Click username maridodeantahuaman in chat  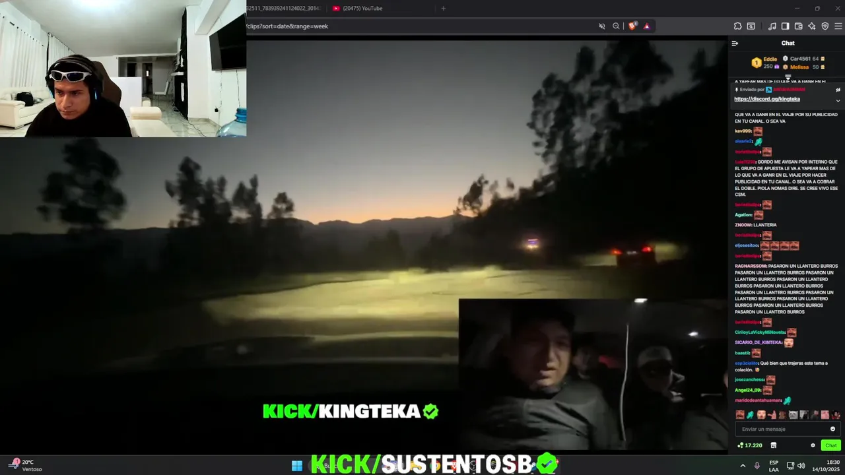point(759,400)
